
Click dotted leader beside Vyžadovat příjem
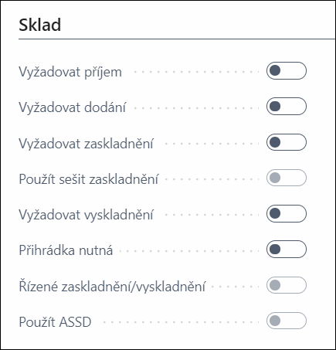pyautogui.click(x=196, y=72)
